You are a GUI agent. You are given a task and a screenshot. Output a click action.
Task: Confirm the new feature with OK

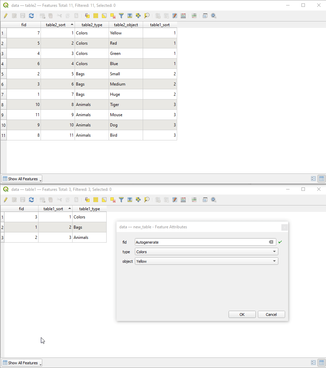(x=242, y=314)
